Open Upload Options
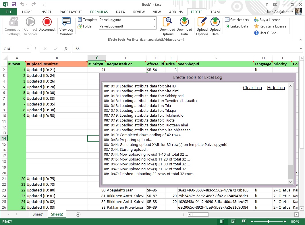 coord(202,27)
